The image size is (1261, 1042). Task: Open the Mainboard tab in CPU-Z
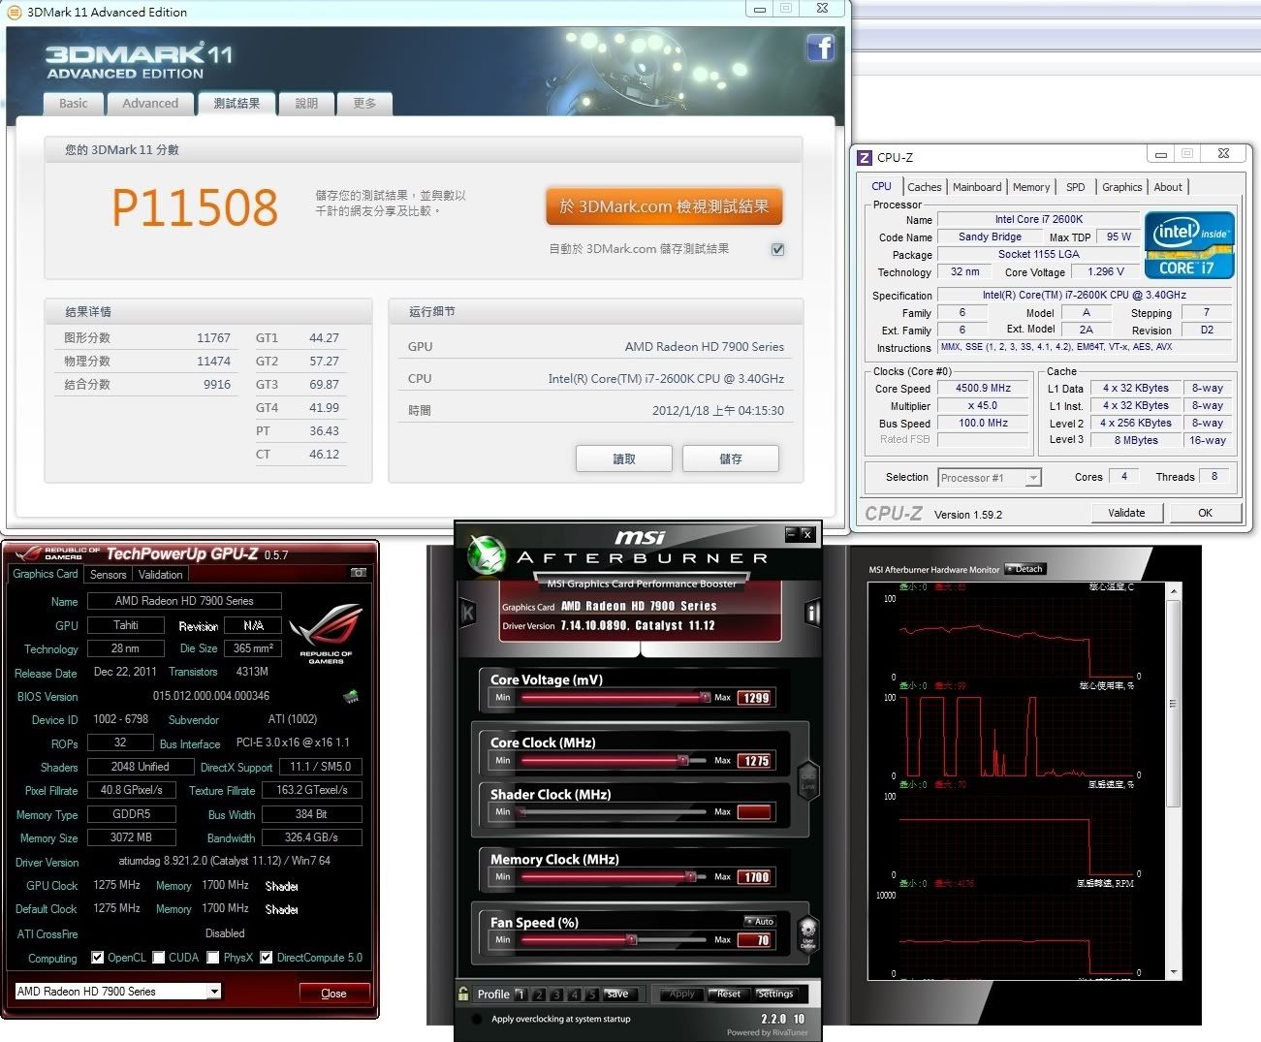click(976, 187)
